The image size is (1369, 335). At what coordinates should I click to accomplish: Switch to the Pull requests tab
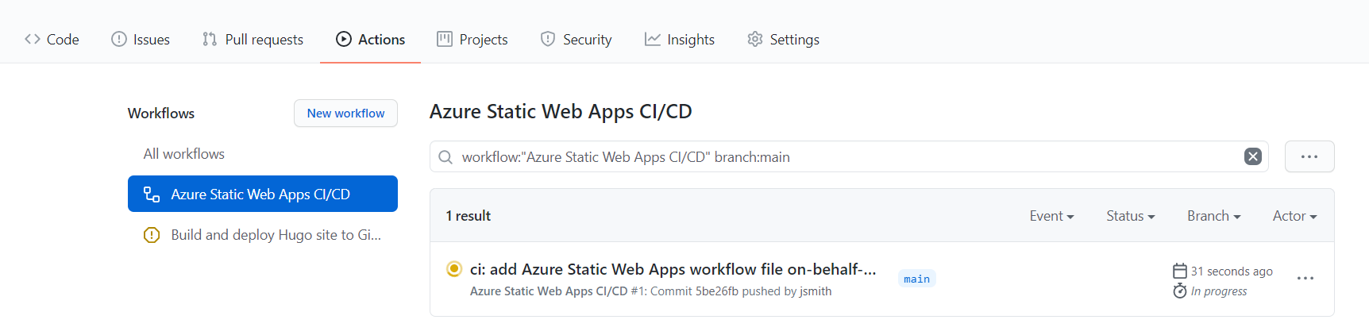253,40
